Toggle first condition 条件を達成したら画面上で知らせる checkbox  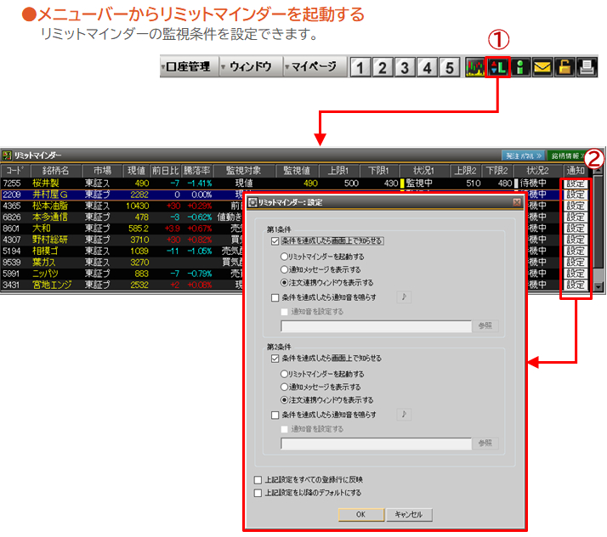click(275, 241)
